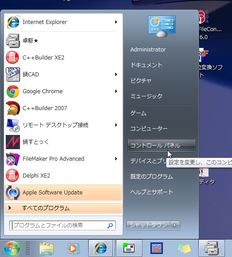Open the IDM taskbar icon
The width and height of the screenshot is (232, 257).
pos(157,248)
